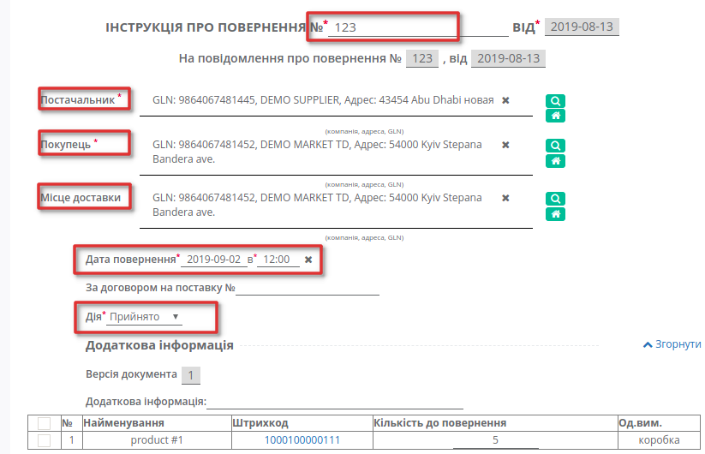Viewport: 705px width, 454px height.
Task: Edit the return date field 2019-09-02
Action: coord(214,260)
